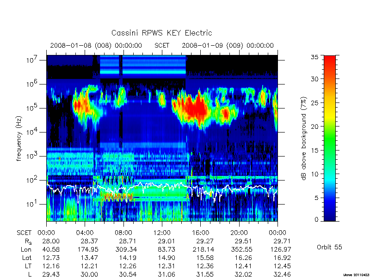Click the Lat value "13.47"
Viewport: 370px width, 277px height.
pos(89,258)
